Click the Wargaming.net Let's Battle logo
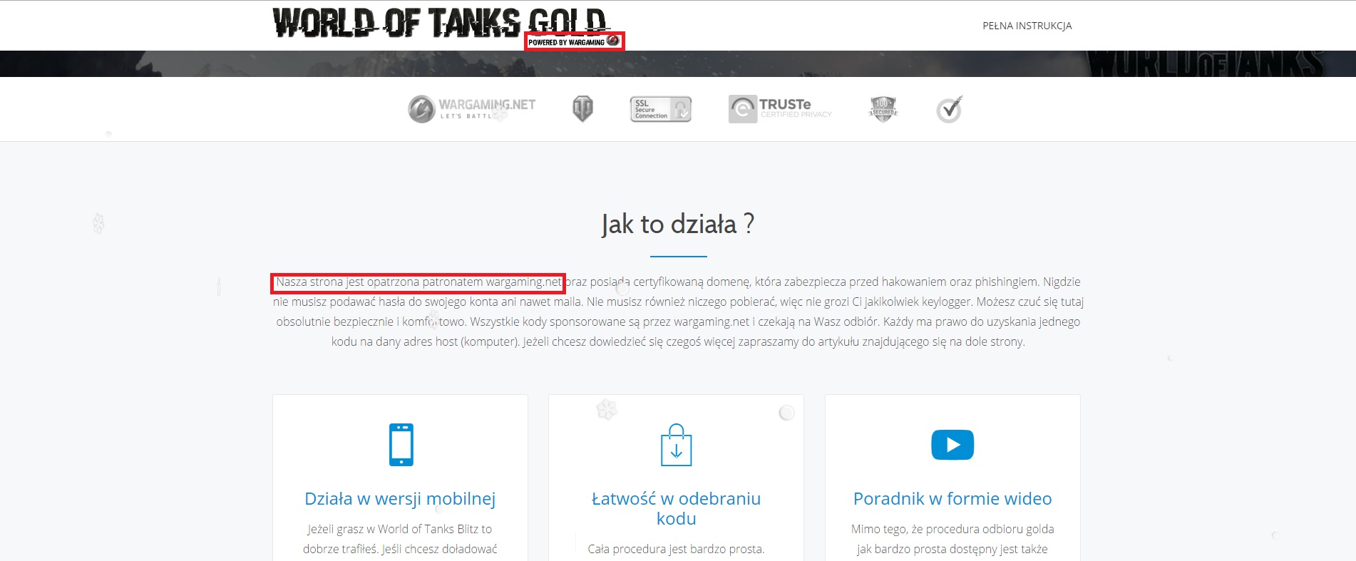 [x=472, y=109]
